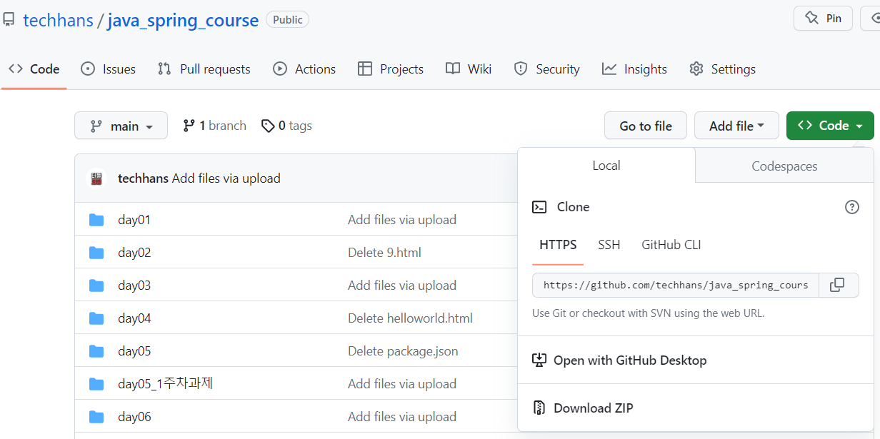Click the repository icon beside techhans
The image size is (880, 439).
tap(9, 20)
